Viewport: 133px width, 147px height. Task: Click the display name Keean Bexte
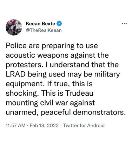pyautogui.click(x=41, y=24)
